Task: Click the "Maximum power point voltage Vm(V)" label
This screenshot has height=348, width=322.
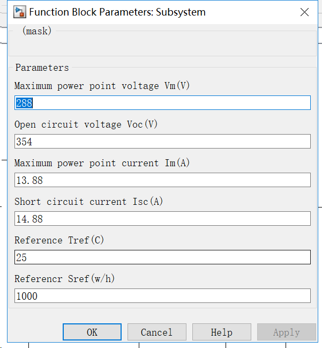Action: (102, 86)
